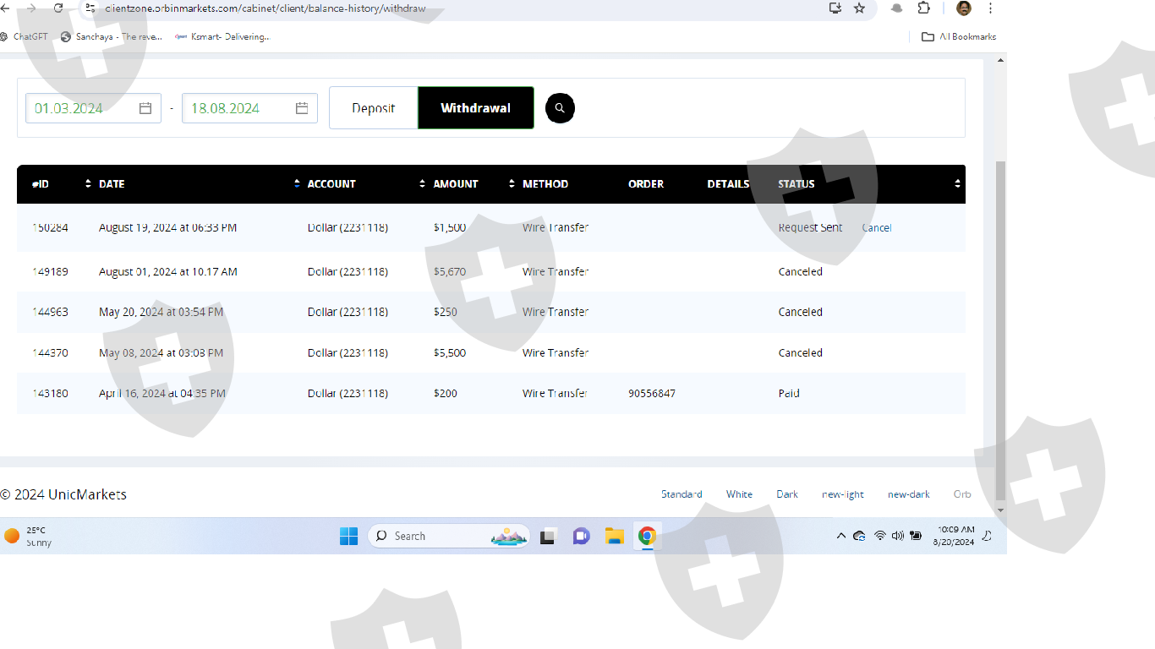Select the Withdrawal tab

(475, 108)
